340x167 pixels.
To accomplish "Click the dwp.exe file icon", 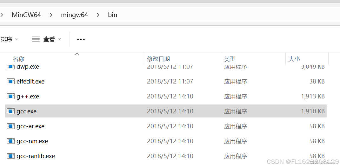I will pos(11,67).
